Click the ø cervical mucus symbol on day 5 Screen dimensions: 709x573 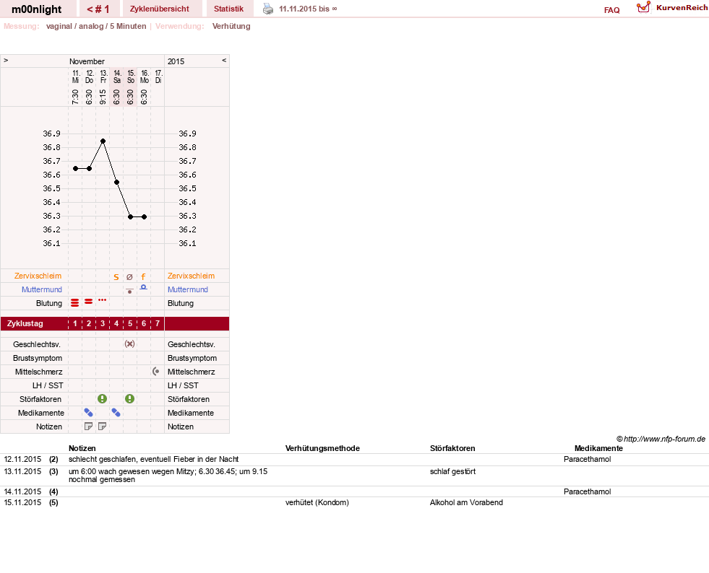(x=130, y=277)
